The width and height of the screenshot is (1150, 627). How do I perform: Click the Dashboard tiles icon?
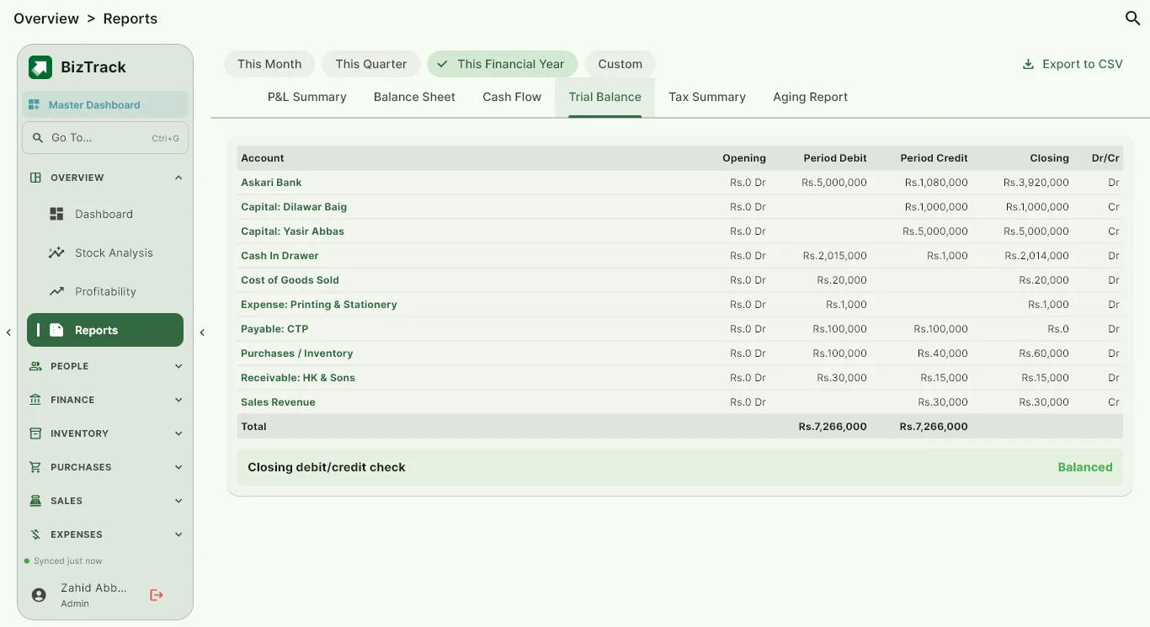tap(56, 215)
